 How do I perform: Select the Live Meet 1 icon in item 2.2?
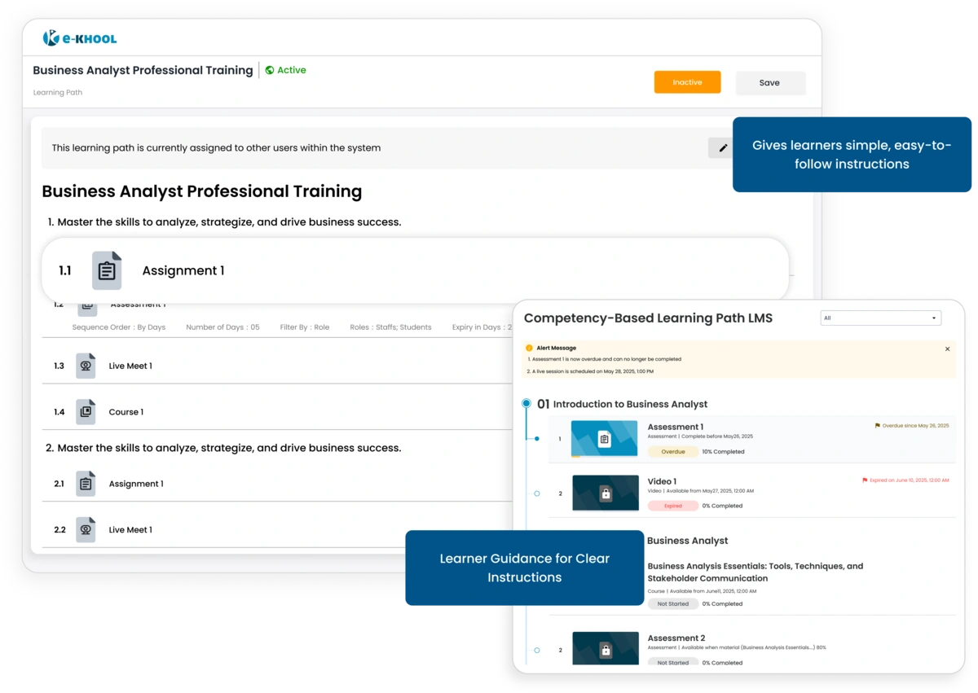tap(86, 529)
